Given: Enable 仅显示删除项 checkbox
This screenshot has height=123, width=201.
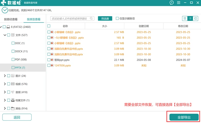Looking at the screenshot, I should (x=117, y=18).
